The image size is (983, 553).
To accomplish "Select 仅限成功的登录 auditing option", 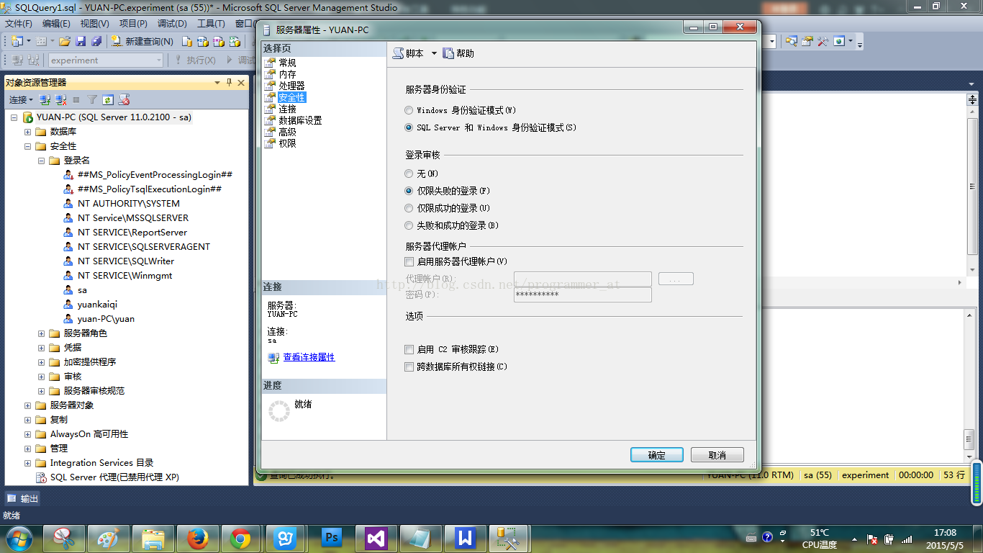I will pyautogui.click(x=409, y=208).
